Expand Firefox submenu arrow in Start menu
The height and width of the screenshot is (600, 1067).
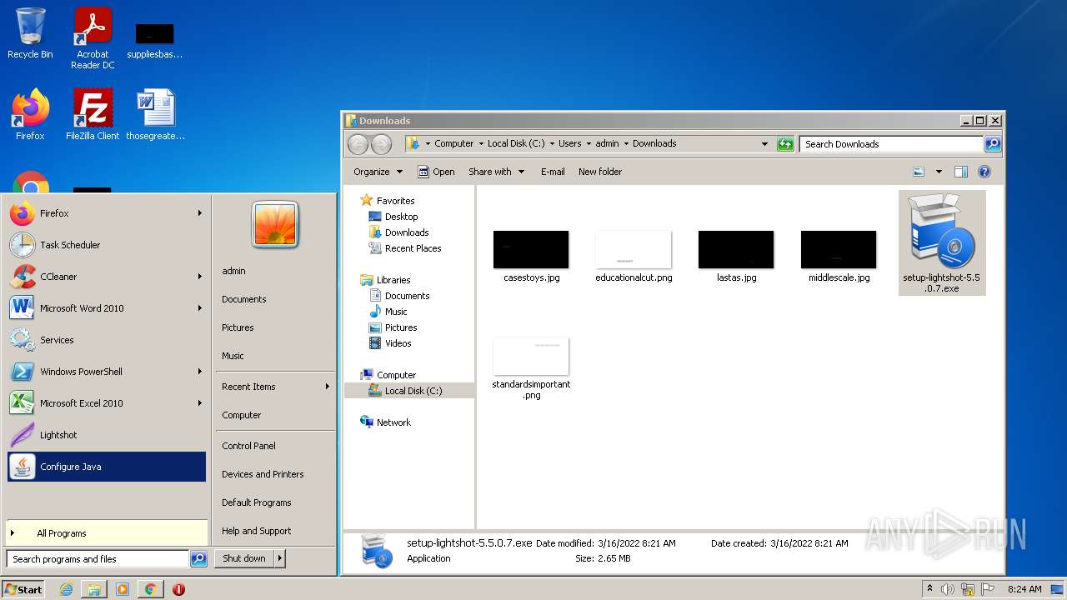pyautogui.click(x=200, y=213)
